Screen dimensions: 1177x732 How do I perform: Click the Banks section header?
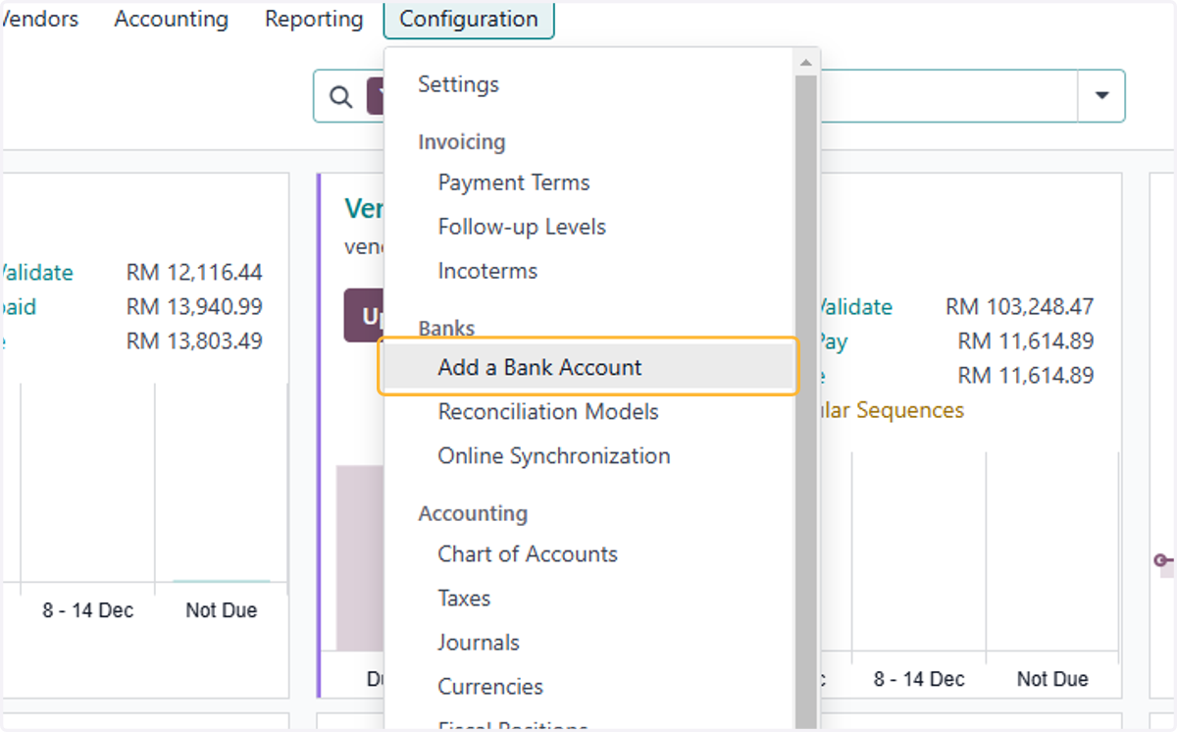[446, 328]
